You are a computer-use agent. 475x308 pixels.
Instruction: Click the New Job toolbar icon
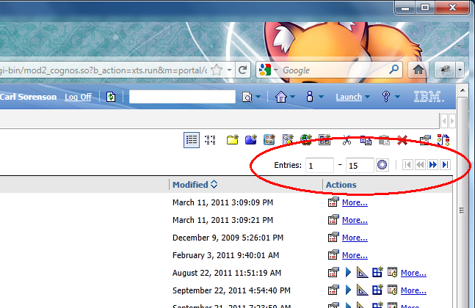288,140
